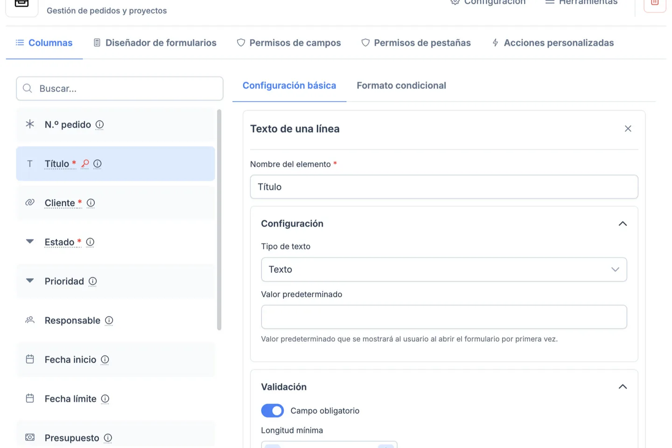Screen dimensions: 672x448
Task: Open the Herramientas menu
Action: (581, 2)
